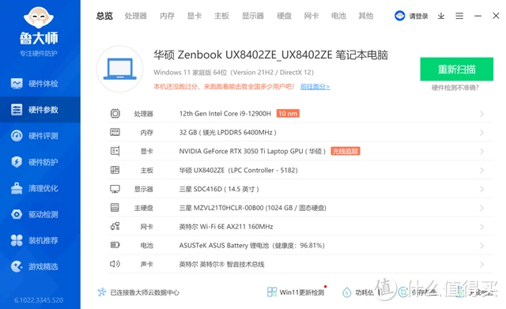Screen dimensions: 506x309
Task: Click version number 6.1022.3345.520
Action: (x=39, y=300)
